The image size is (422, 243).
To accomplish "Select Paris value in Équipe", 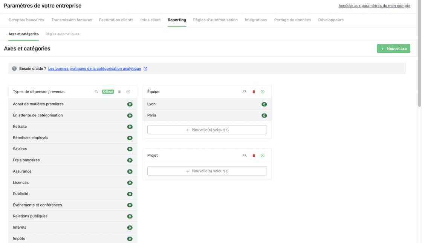I will tap(207, 115).
